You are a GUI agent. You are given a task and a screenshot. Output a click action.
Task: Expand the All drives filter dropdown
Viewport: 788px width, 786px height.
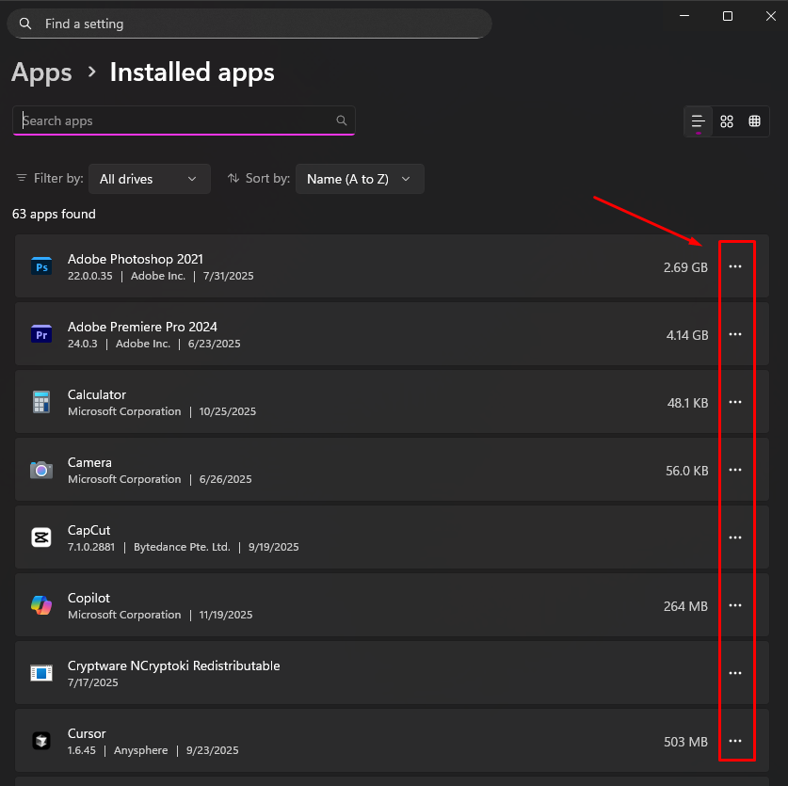click(149, 179)
